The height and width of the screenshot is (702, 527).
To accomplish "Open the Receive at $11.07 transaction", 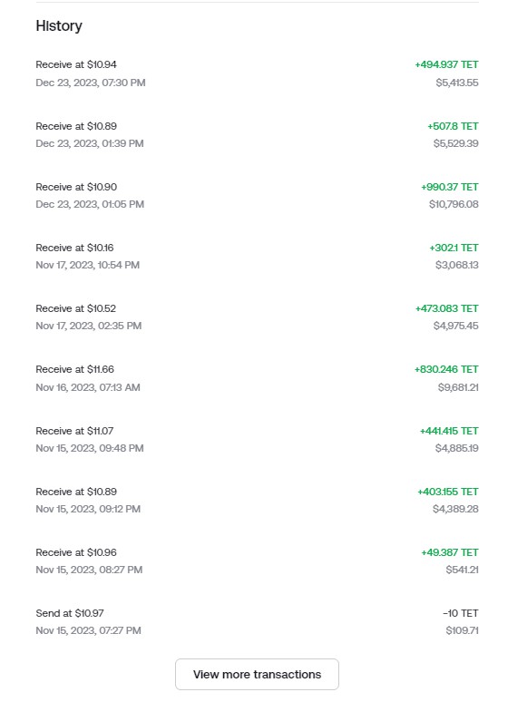I will (257, 439).
